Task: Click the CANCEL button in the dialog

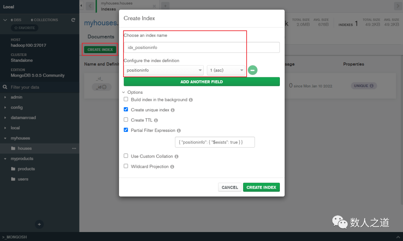Action: (x=229, y=187)
